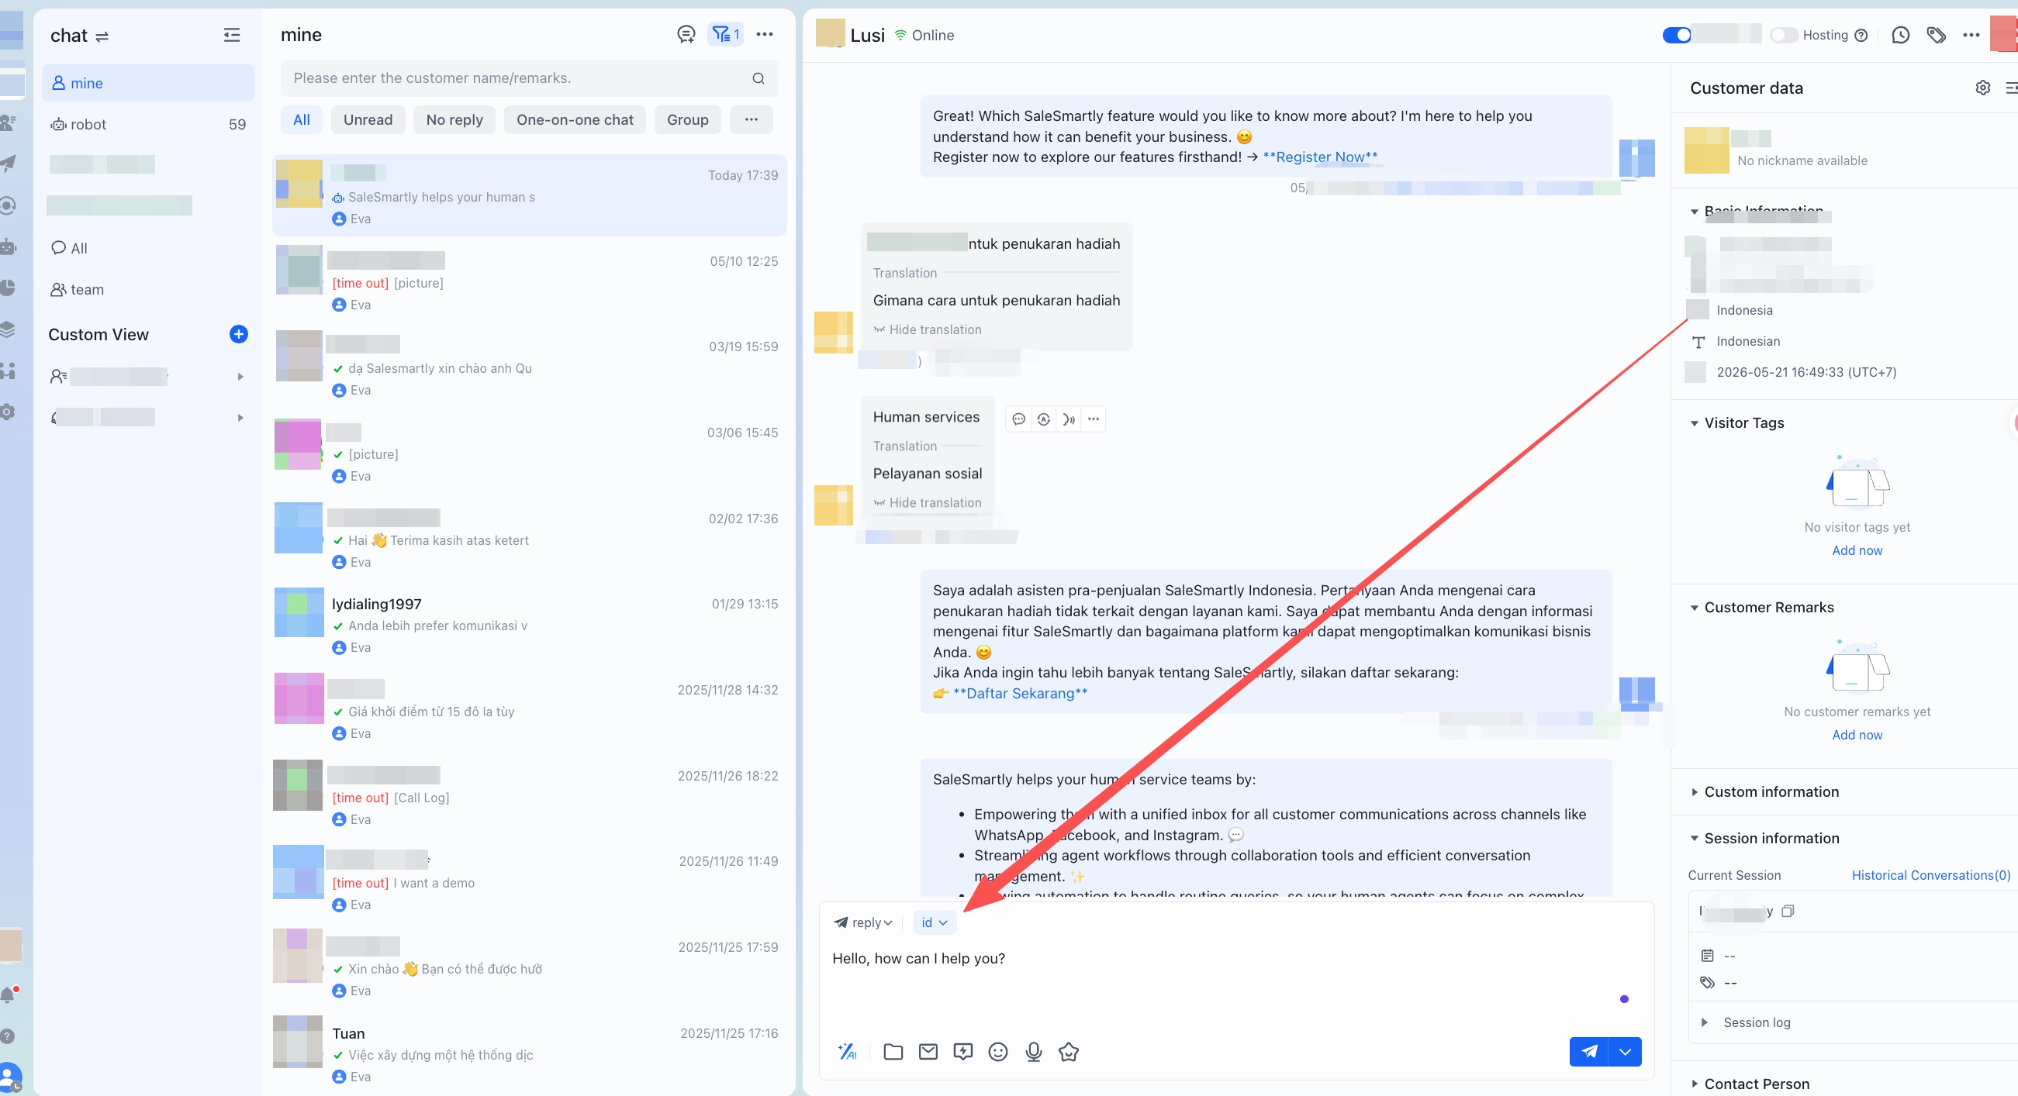Open the lydialing1997 conversation
Viewport: 2018px width, 1096px height.
click(x=529, y=625)
